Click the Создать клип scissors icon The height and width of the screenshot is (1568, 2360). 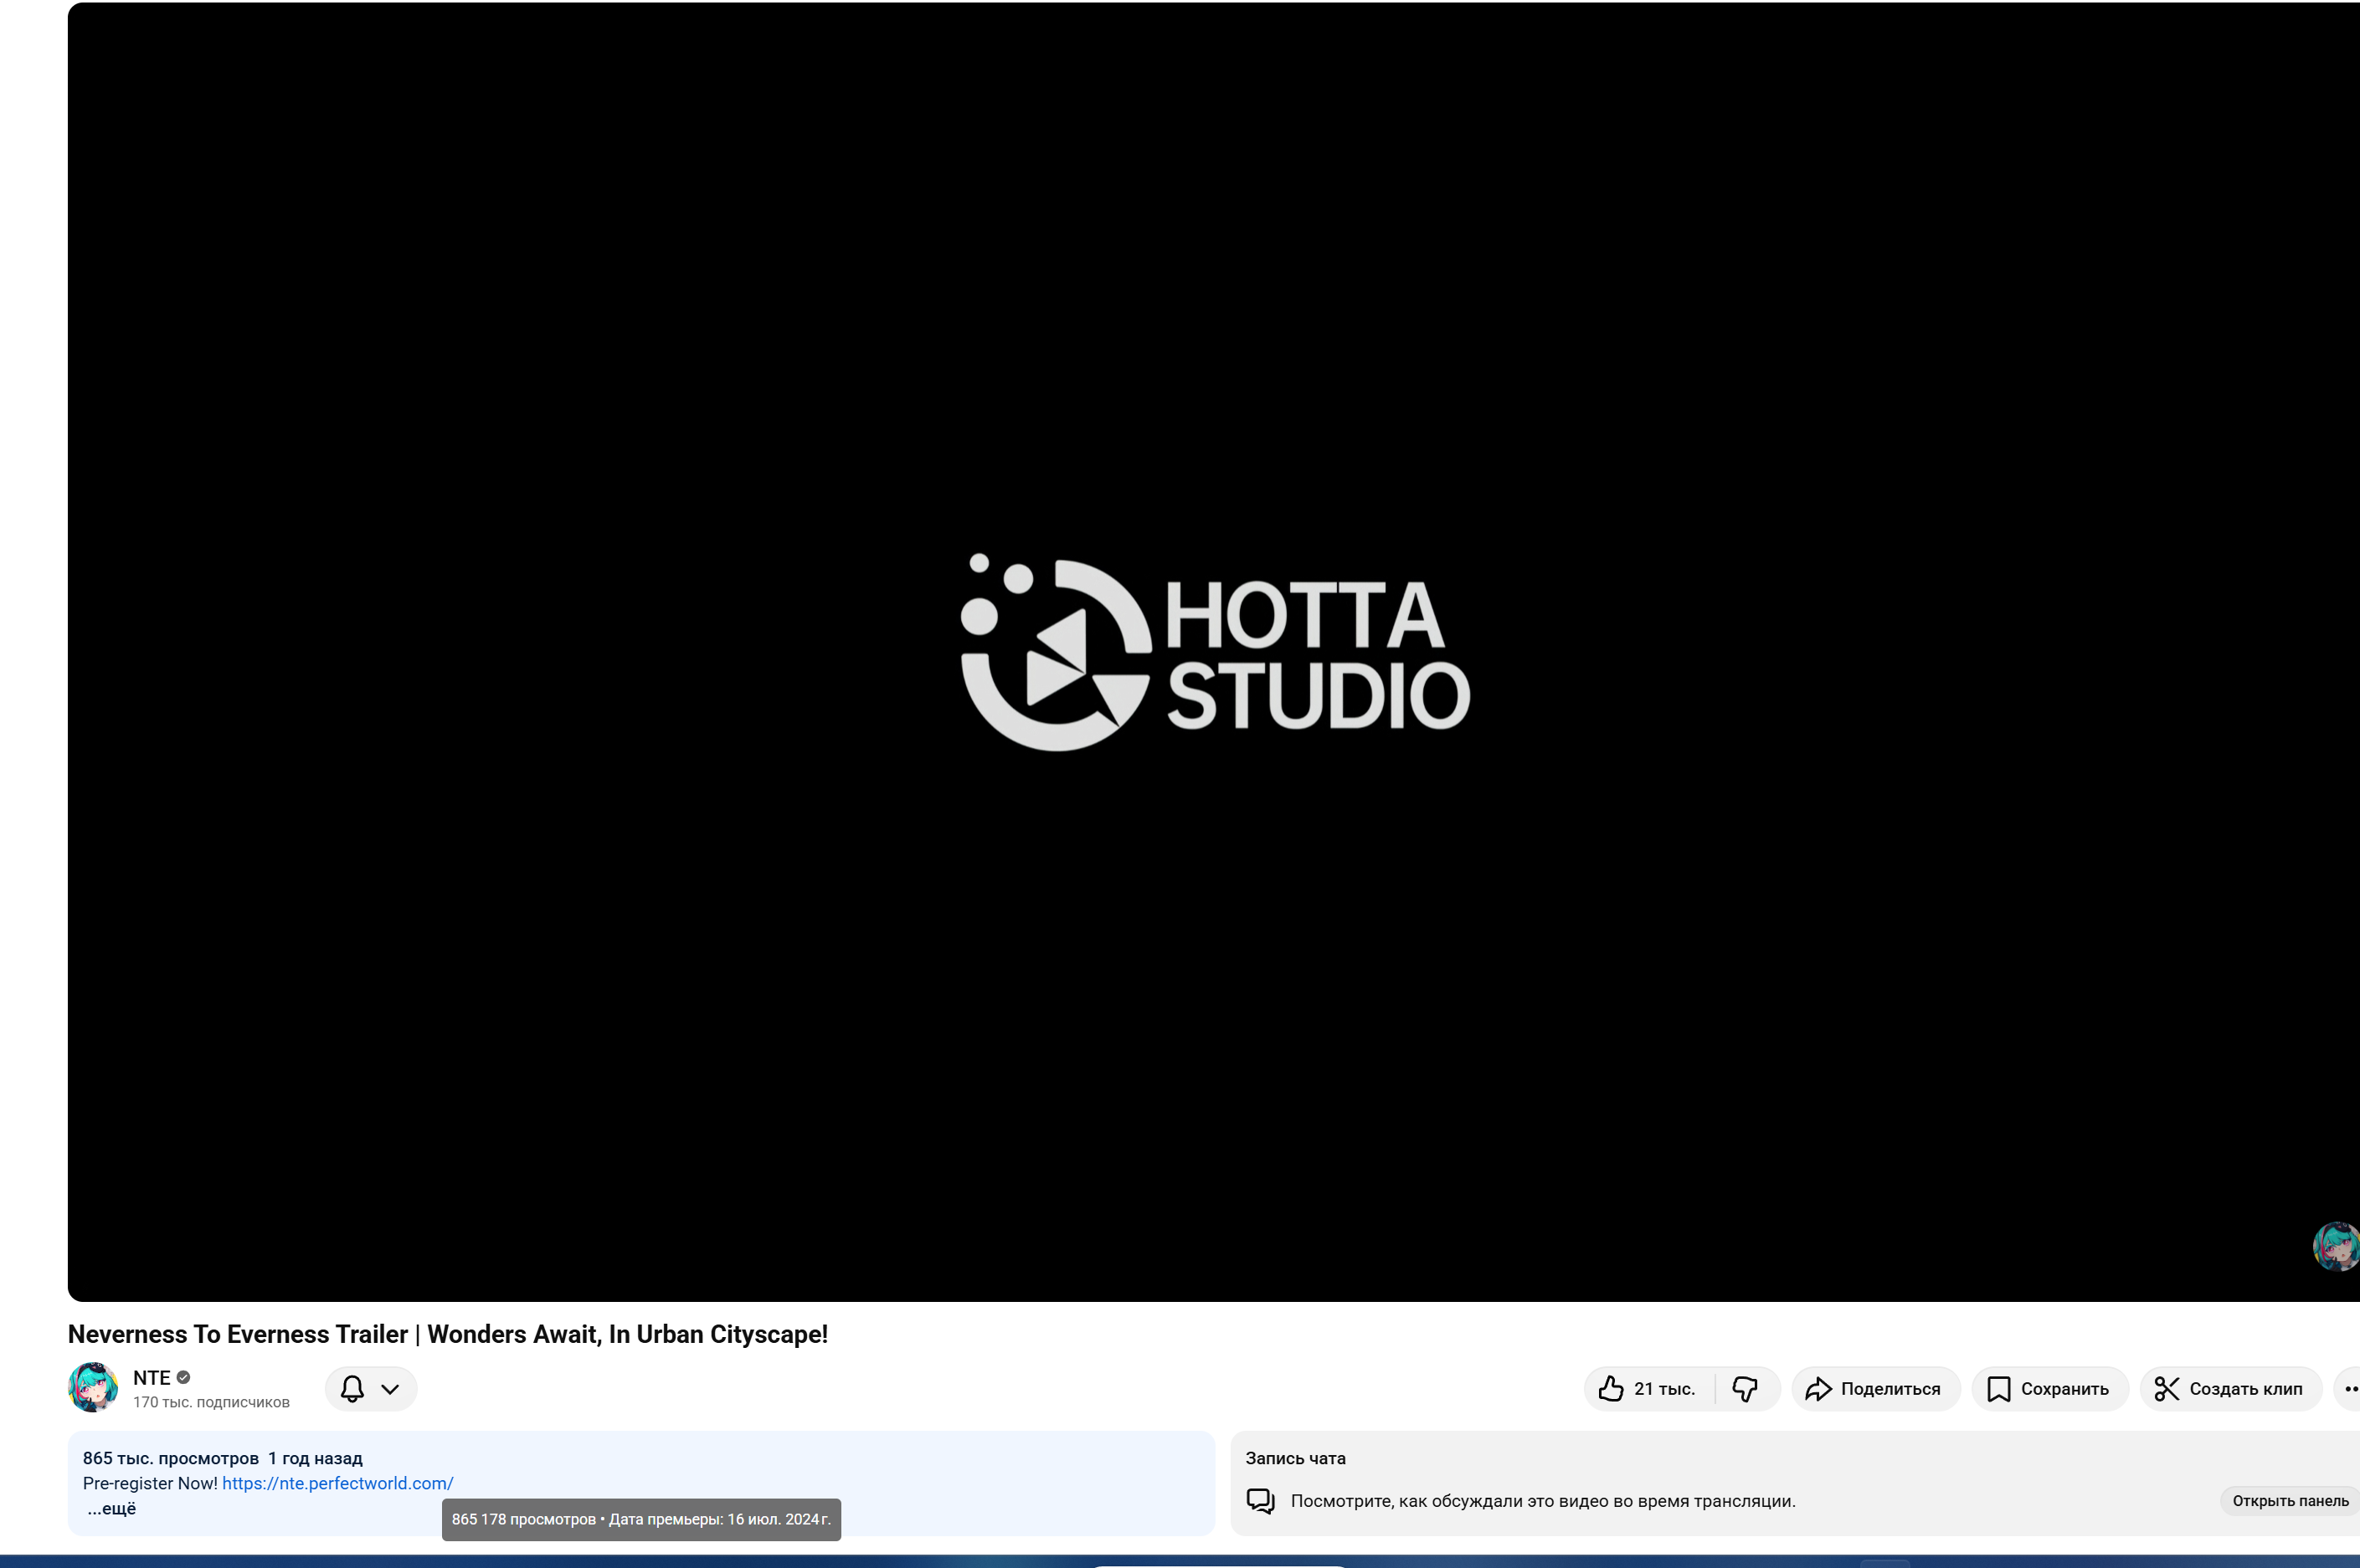pos(2166,1388)
